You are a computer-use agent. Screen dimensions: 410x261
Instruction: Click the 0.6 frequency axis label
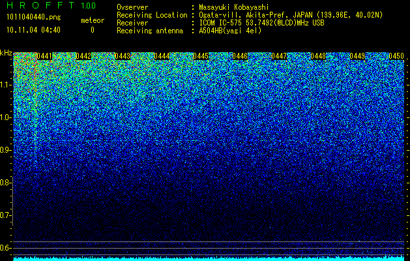(6, 248)
